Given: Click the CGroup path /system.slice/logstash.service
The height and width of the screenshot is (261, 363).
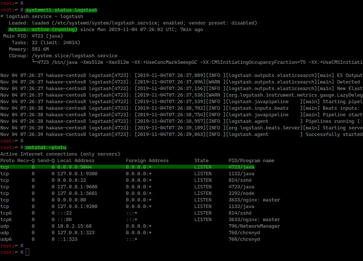Looking at the screenshot, I should point(74,56).
